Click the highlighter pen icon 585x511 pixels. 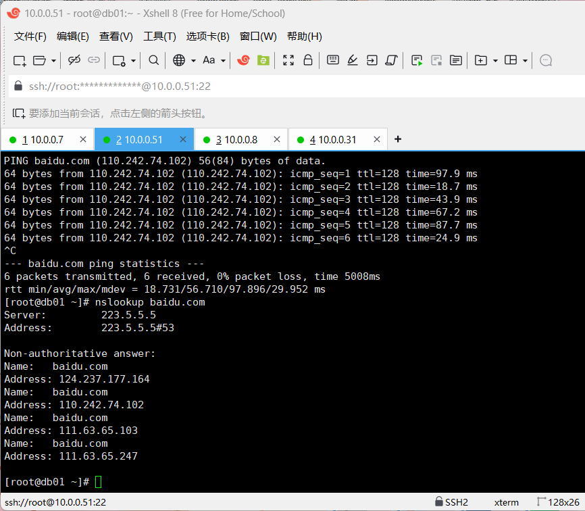coord(353,60)
